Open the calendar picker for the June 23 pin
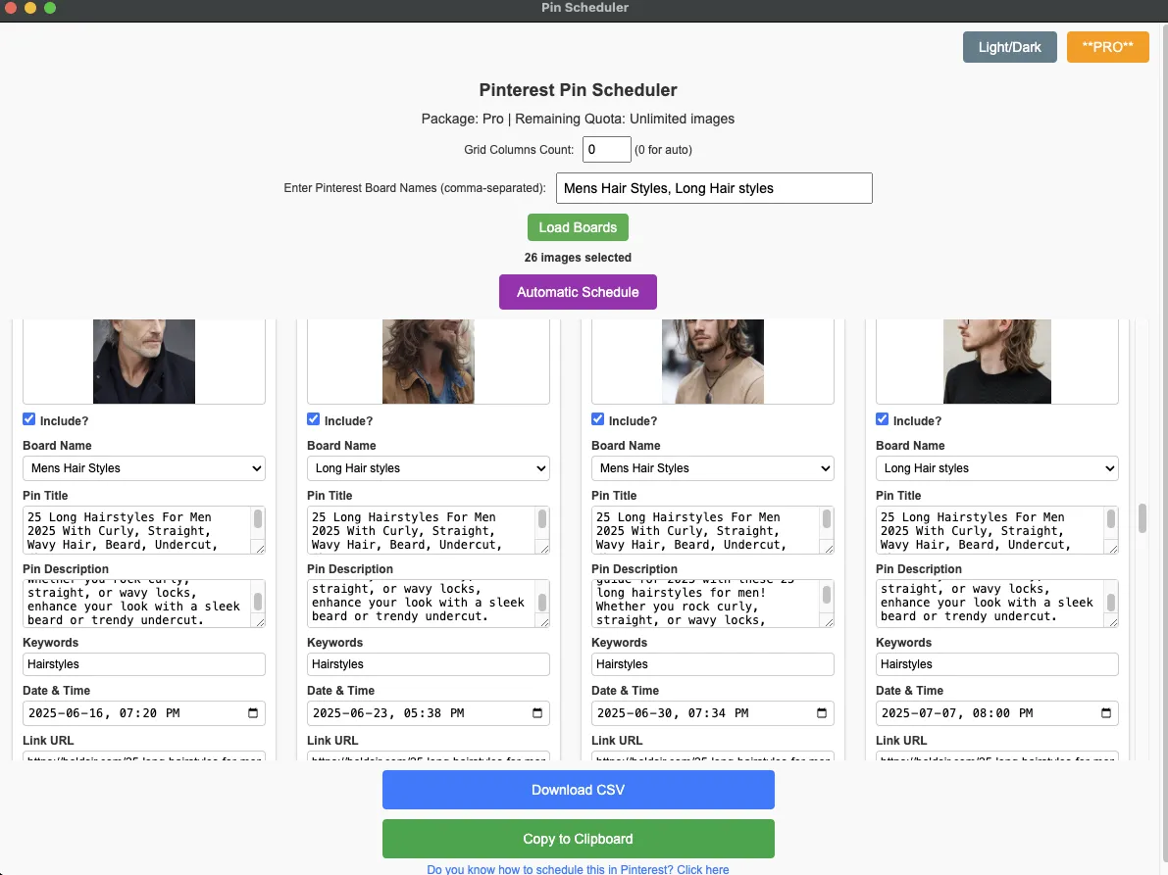 point(539,713)
